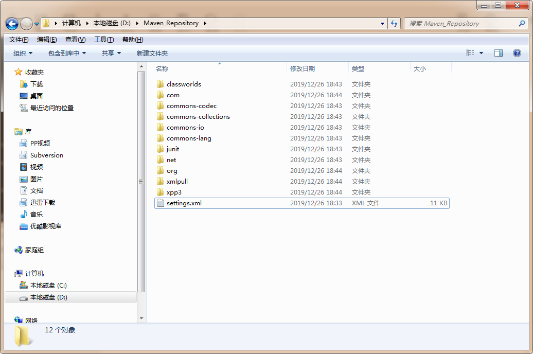This screenshot has width=533, height=354.
Task: Expand arrow after 计算机 in breadcrumb
Action: 87,24
